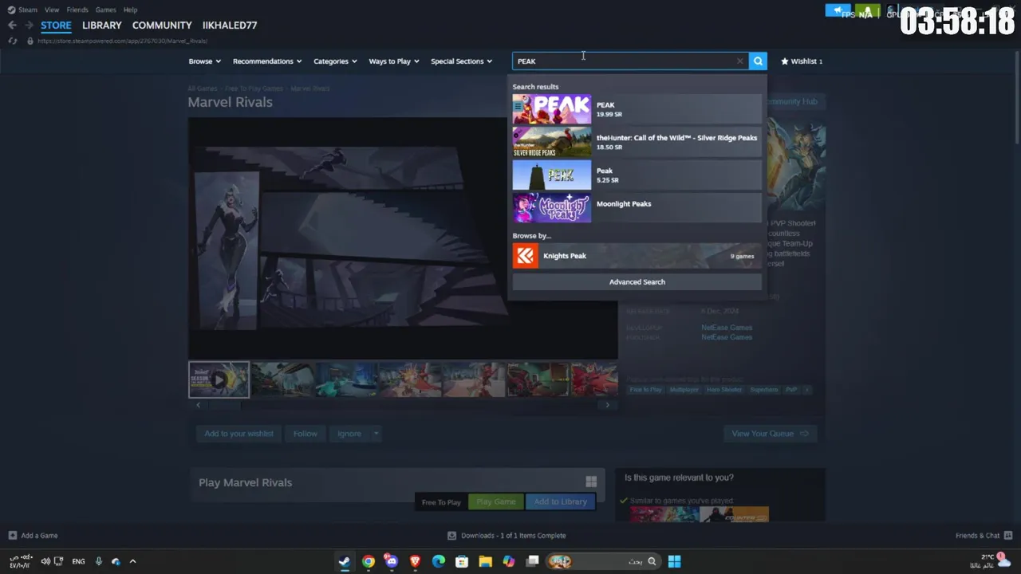Open the Steam taskbar icon

tap(344, 561)
